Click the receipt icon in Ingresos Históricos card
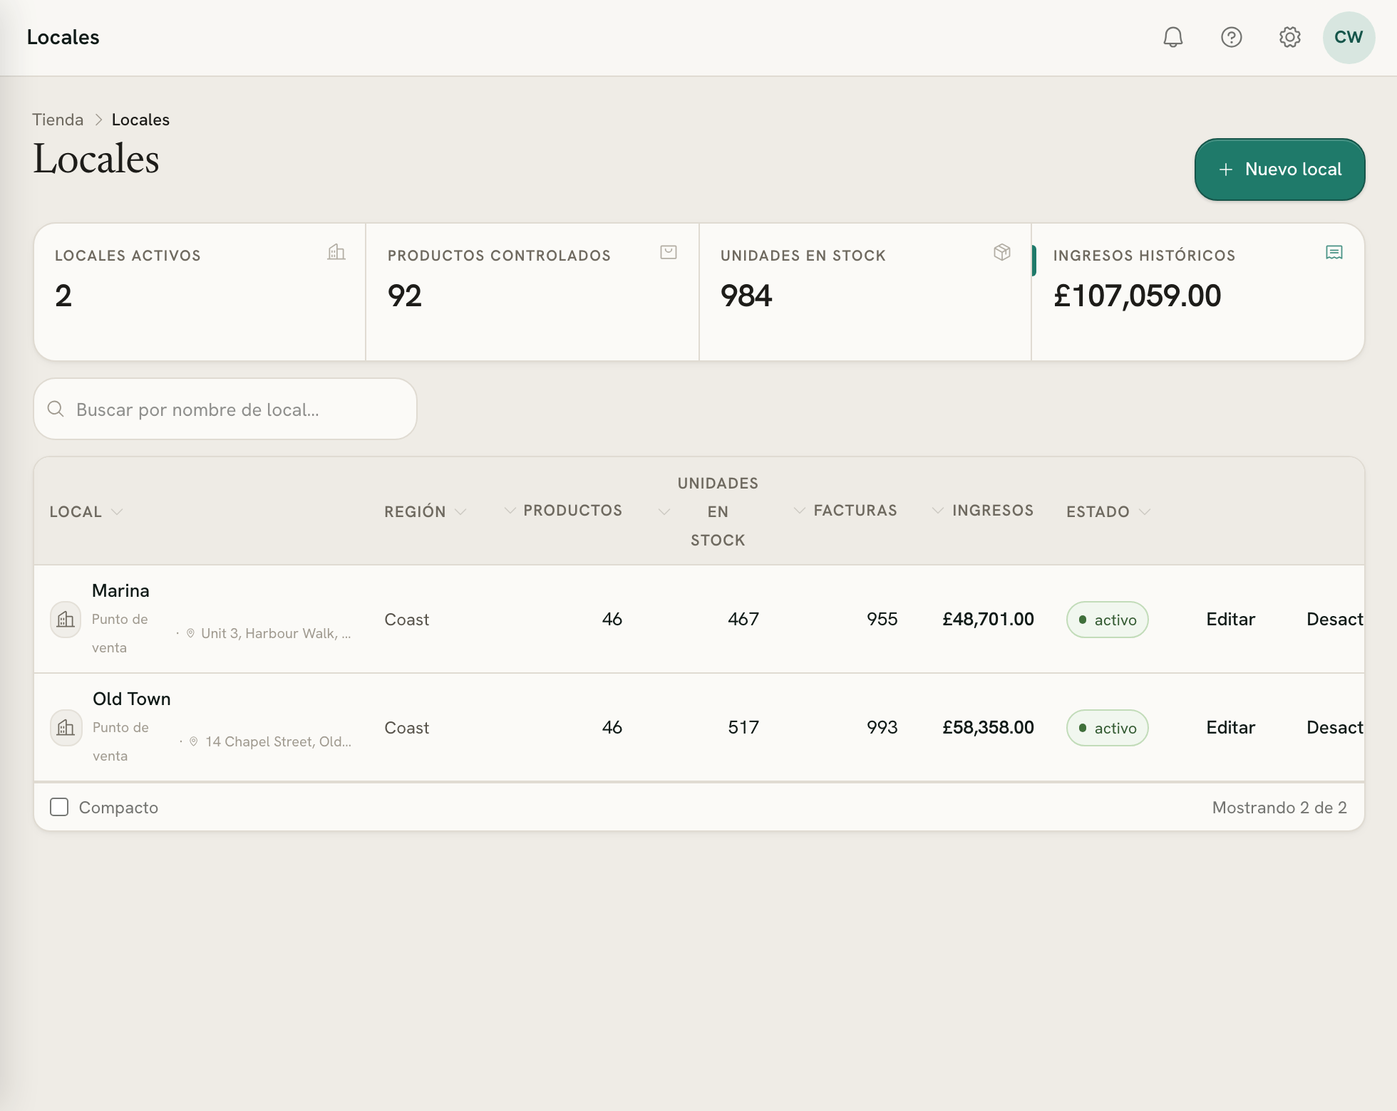This screenshot has height=1111, width=1397. tap(1334, 252)
